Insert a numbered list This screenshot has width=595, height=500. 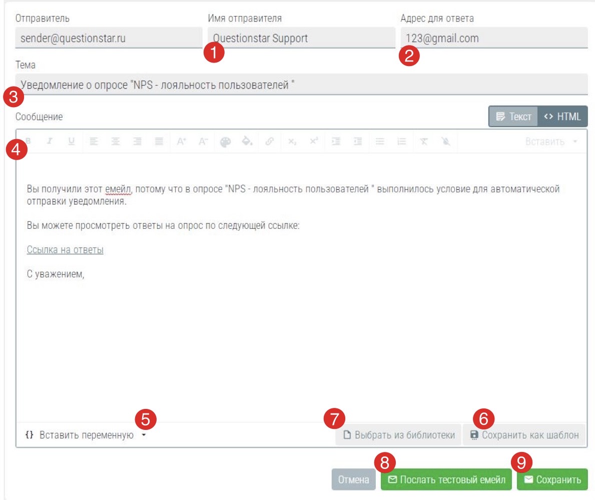point(401,142)
